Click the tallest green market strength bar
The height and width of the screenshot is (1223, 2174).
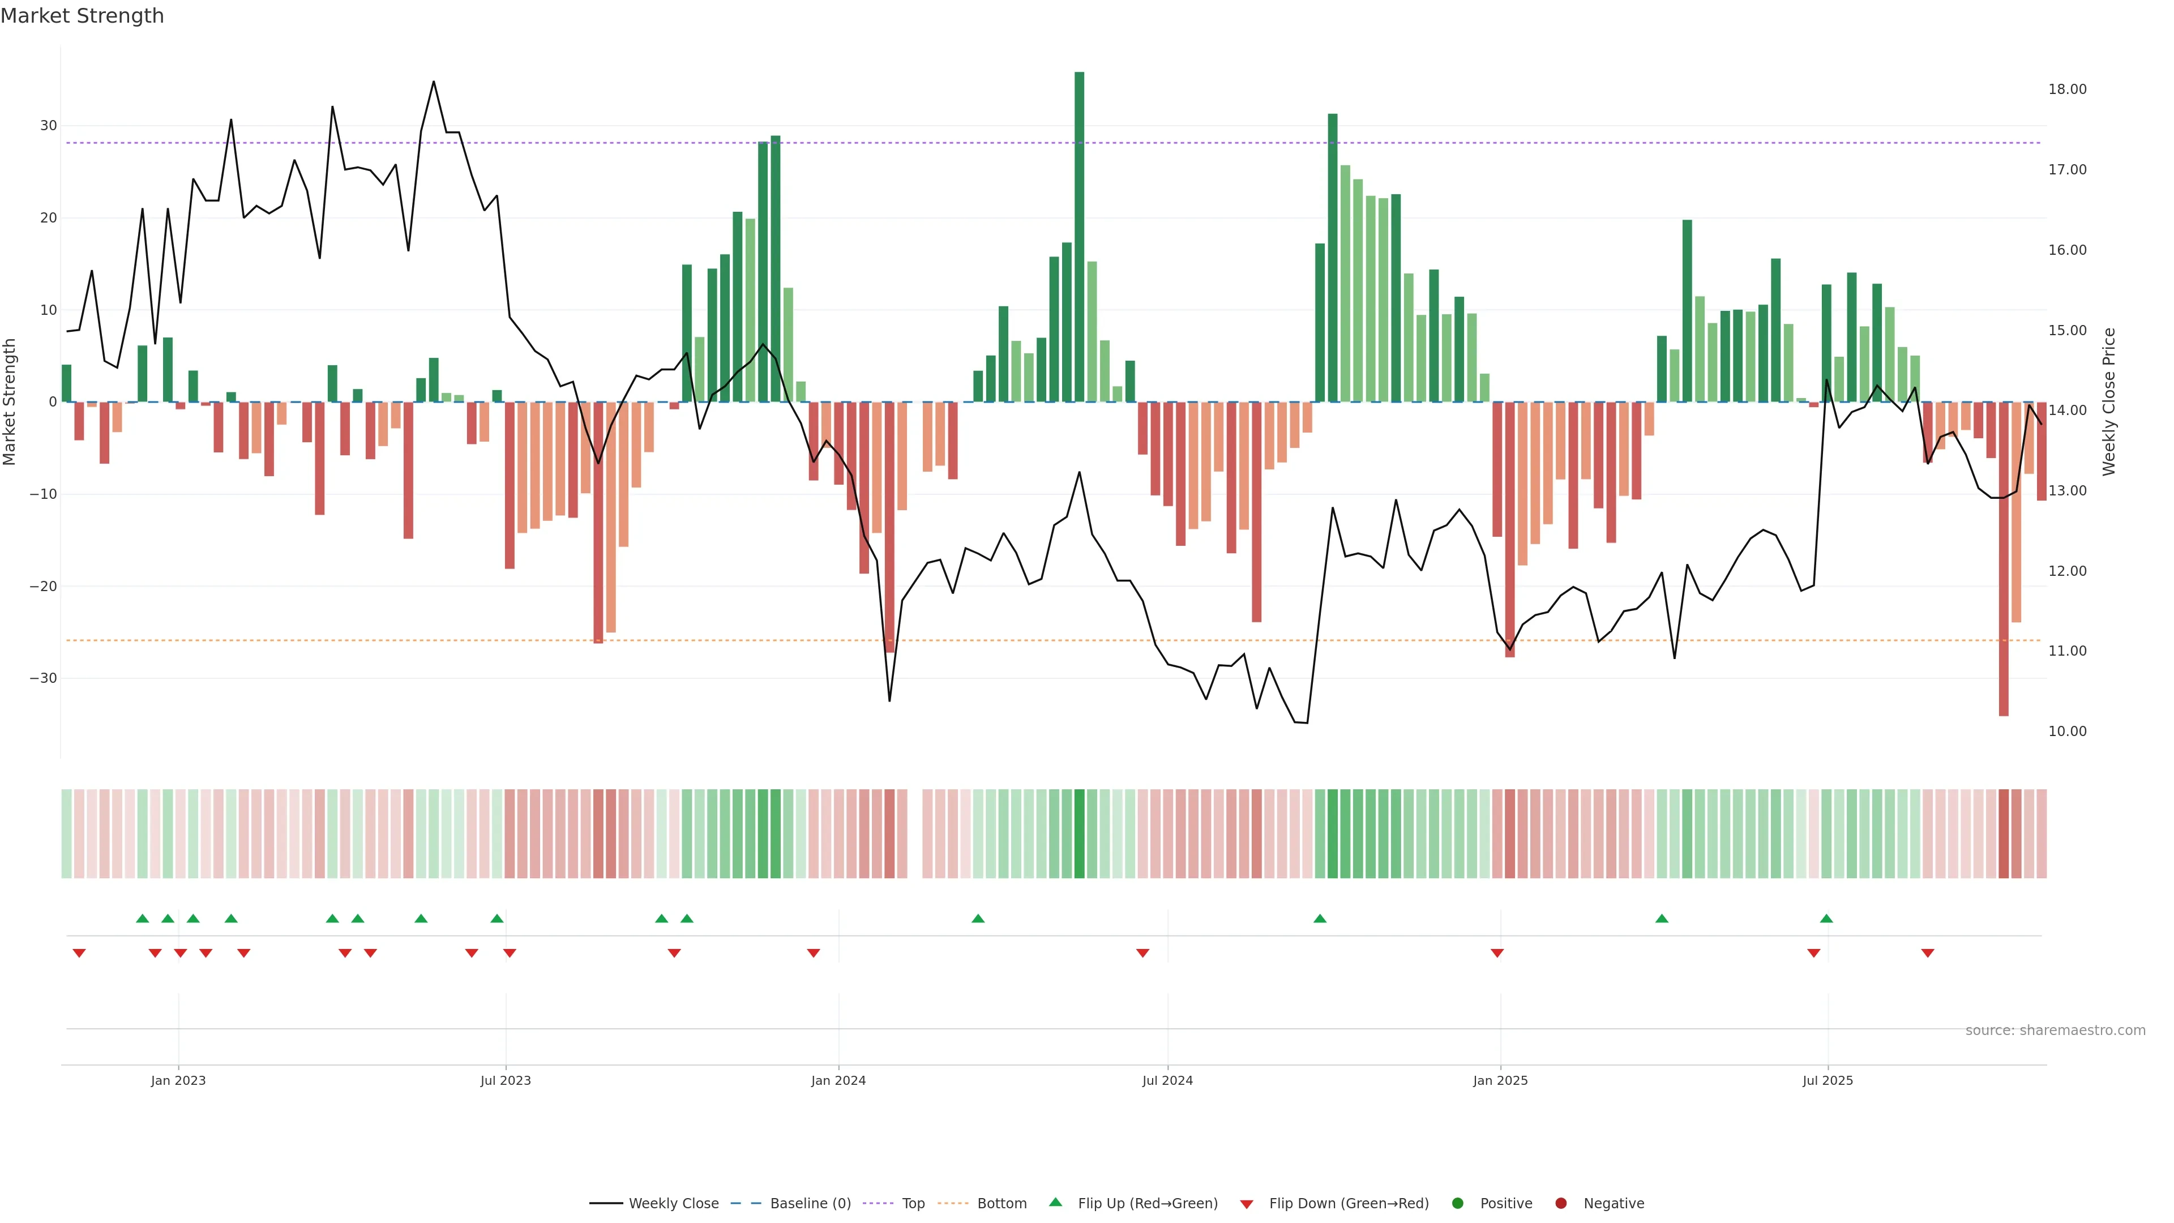[x=1080, y=236]
